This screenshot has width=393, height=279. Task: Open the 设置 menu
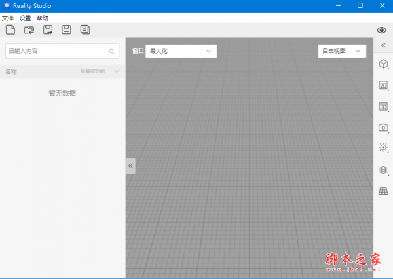coord(25,18)
